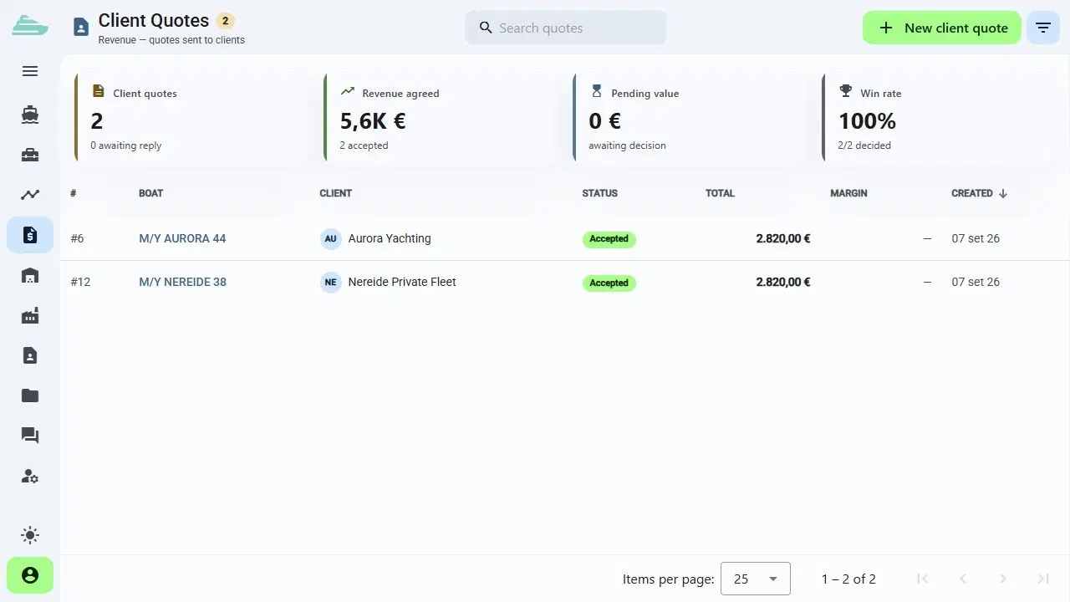1070x602 pixels.
Task: Click the 5,6K € revenue agreed value
Action: coord(373,121)
